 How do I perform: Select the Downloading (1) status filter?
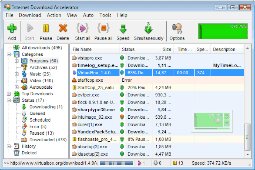pyautogui.click(x=46, y=107)
